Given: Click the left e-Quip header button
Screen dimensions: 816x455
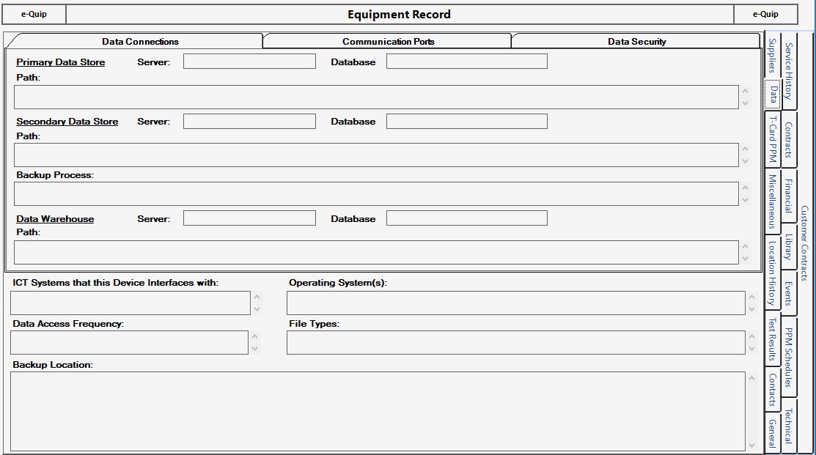Looking at the screenshot, I should point(34,14).
